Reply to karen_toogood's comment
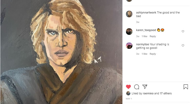This screenshot has width=190, height=104. pos(153,36)
